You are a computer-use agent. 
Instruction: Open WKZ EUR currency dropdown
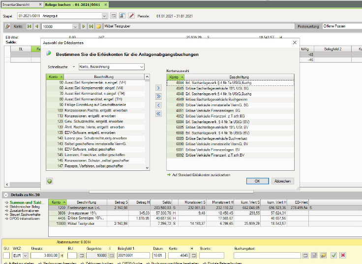point(26,256)
